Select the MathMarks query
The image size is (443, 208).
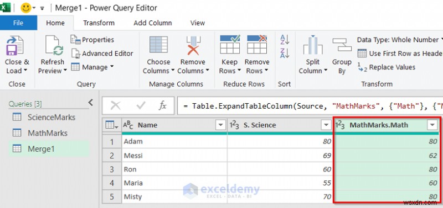tap(49, 133)
